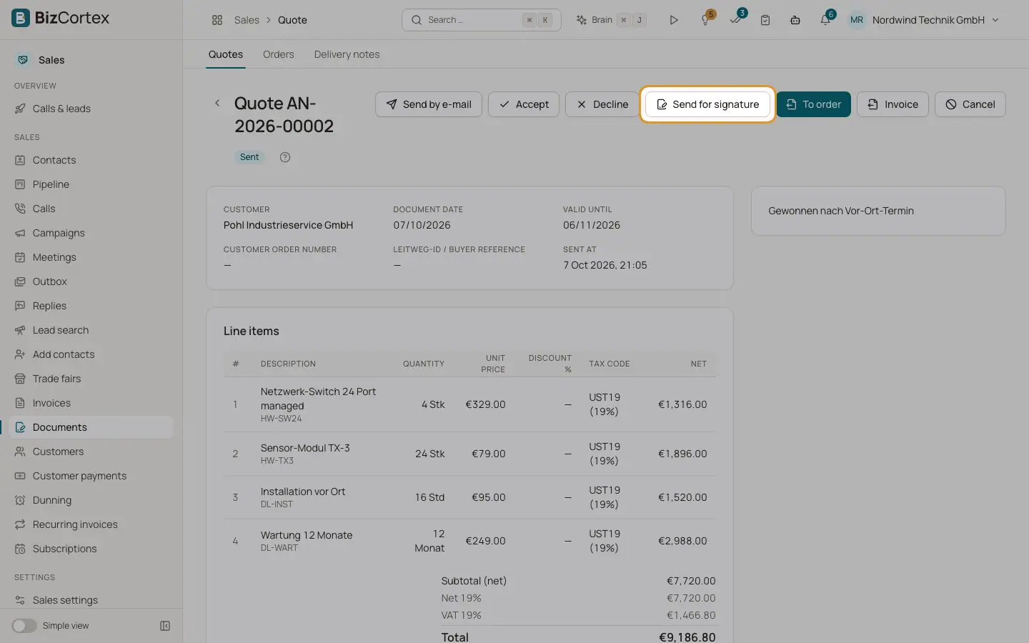Go back using the arrow beside Quote title
This screenshot has width=1029, height=643.
[217, 104]
